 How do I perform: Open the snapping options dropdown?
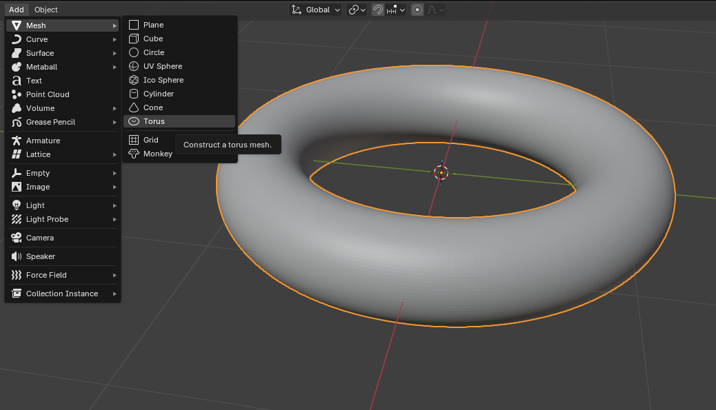[396, 10]
